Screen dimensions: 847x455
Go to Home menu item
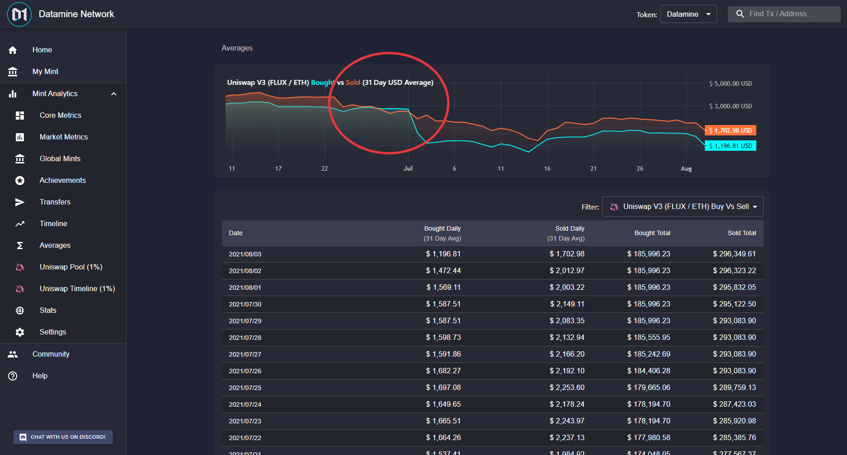63,50
